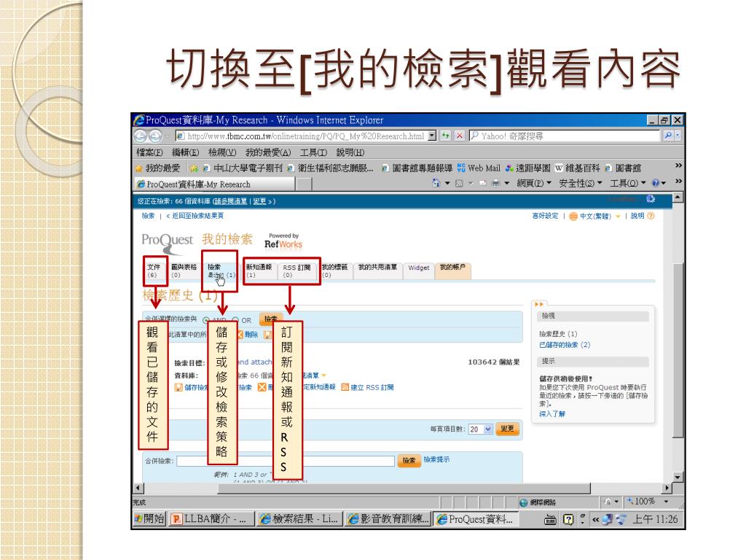Click the Yahoo! 奇摩搜尋 search box
This screenshot has height=560, width=746.
click(x=565, y=136)
